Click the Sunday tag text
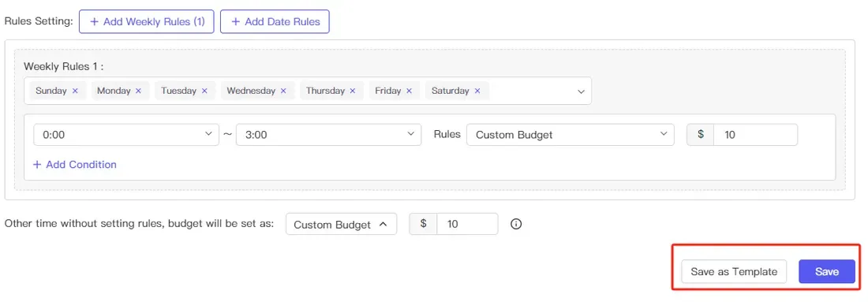This screenshot has width=868, height=302. 51,91
